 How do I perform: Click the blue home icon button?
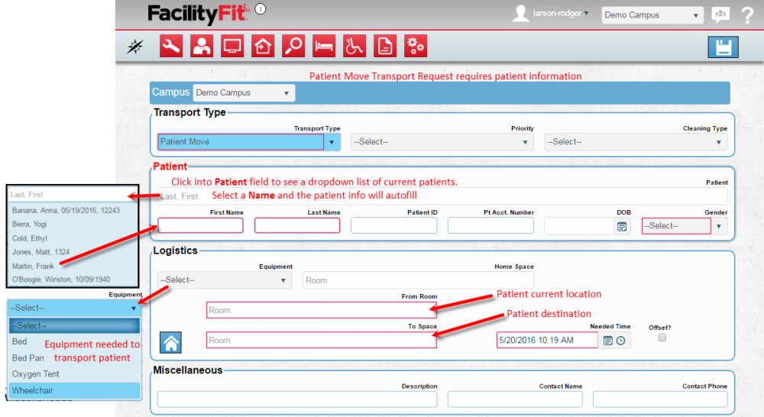pyautogui.click(x=170, y=343)
